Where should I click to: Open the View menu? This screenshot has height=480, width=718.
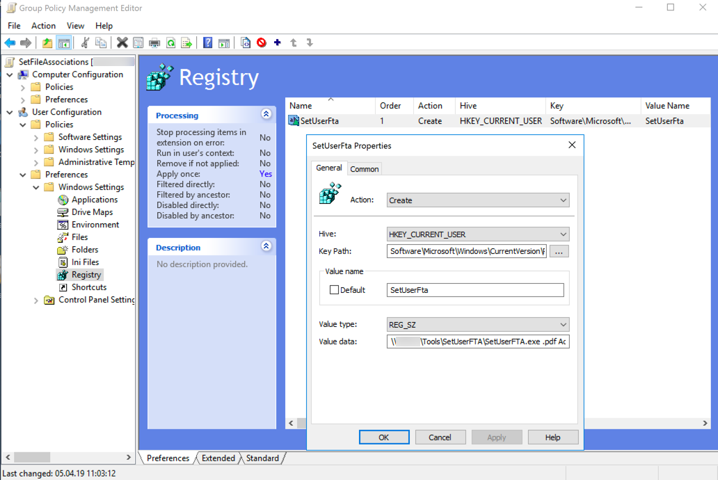[x=75, y=26]
